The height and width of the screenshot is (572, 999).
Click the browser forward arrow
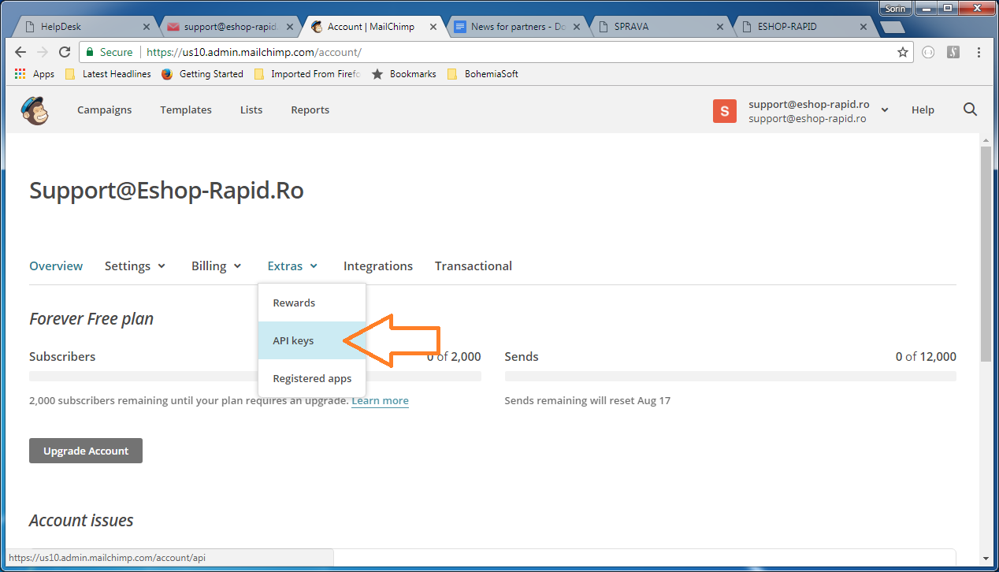coord(43,52)
